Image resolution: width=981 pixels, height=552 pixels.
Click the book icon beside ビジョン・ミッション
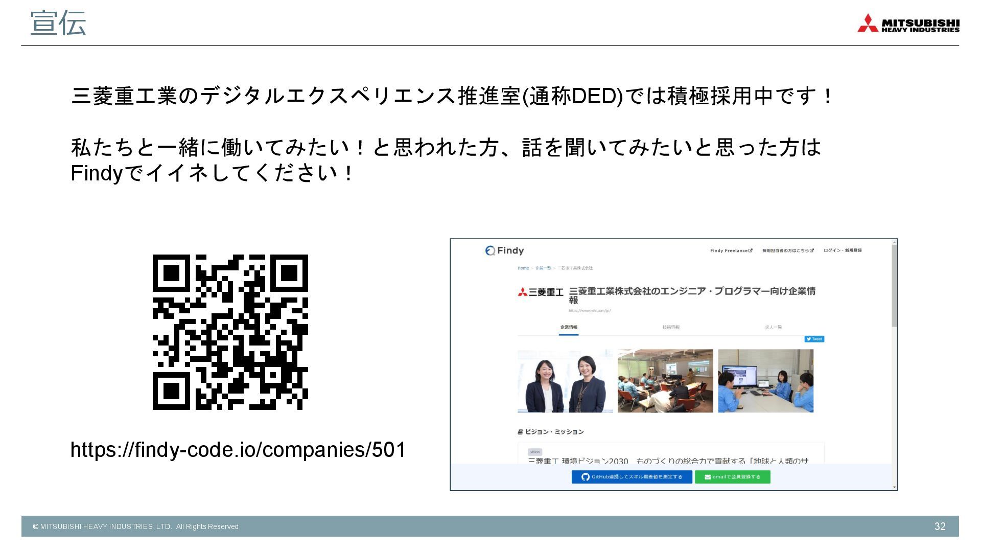tap(520, 432)
